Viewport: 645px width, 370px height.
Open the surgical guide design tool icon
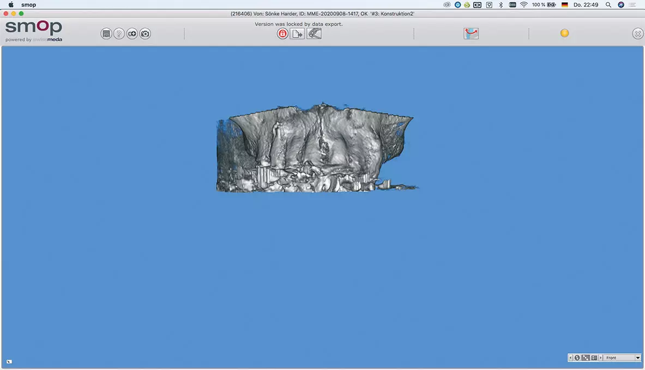tap(314, 34)
